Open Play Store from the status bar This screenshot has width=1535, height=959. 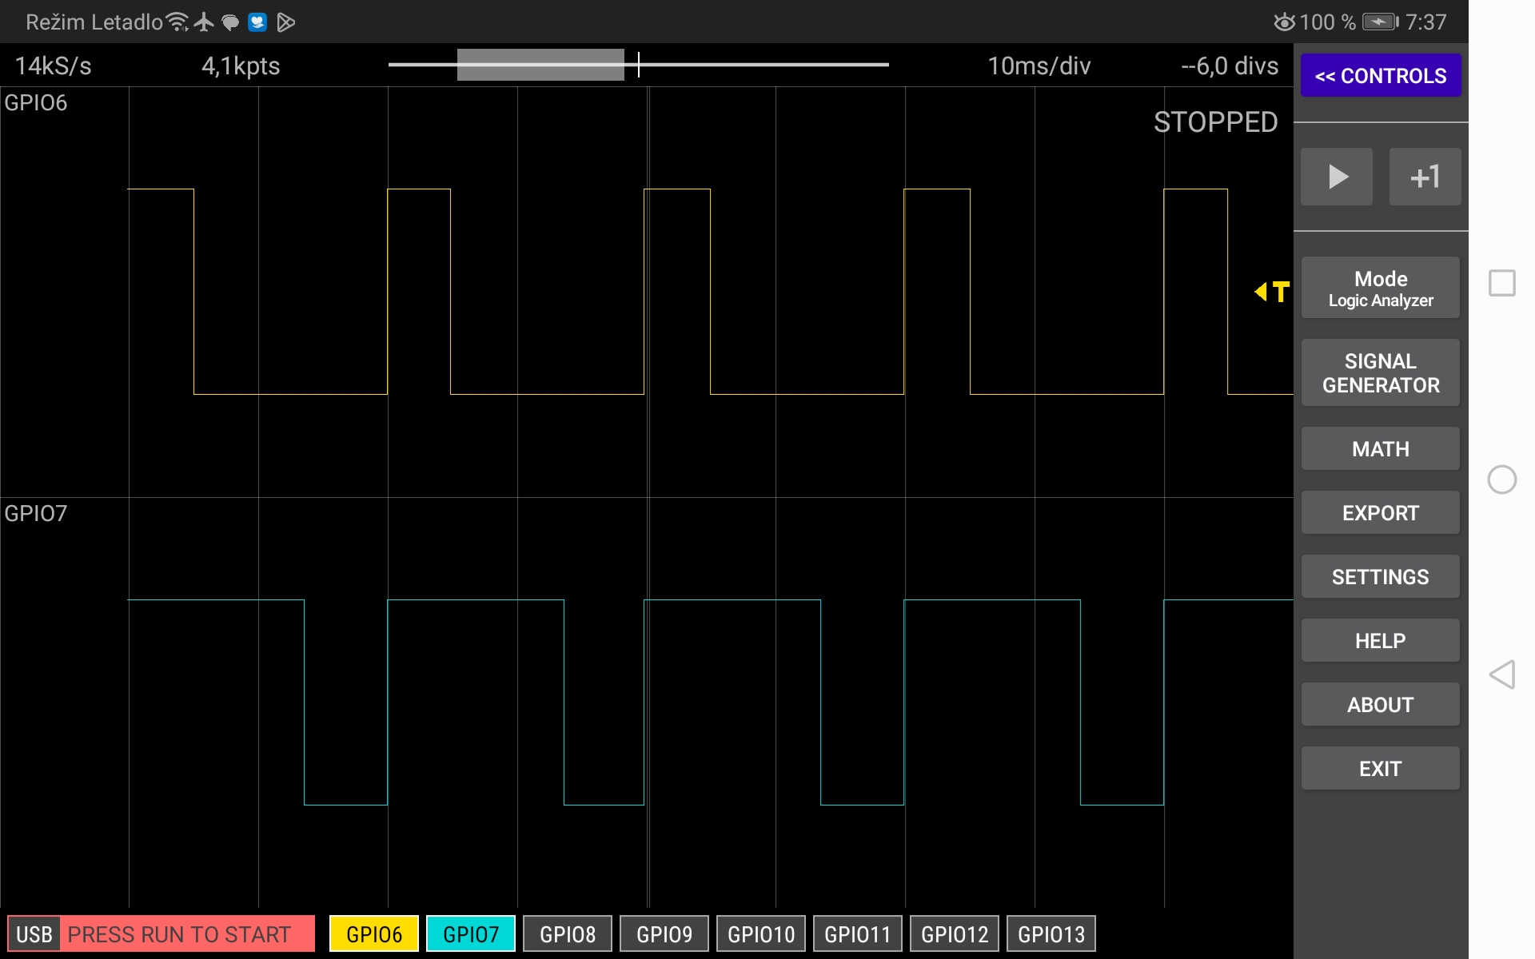tap(284, 22)
